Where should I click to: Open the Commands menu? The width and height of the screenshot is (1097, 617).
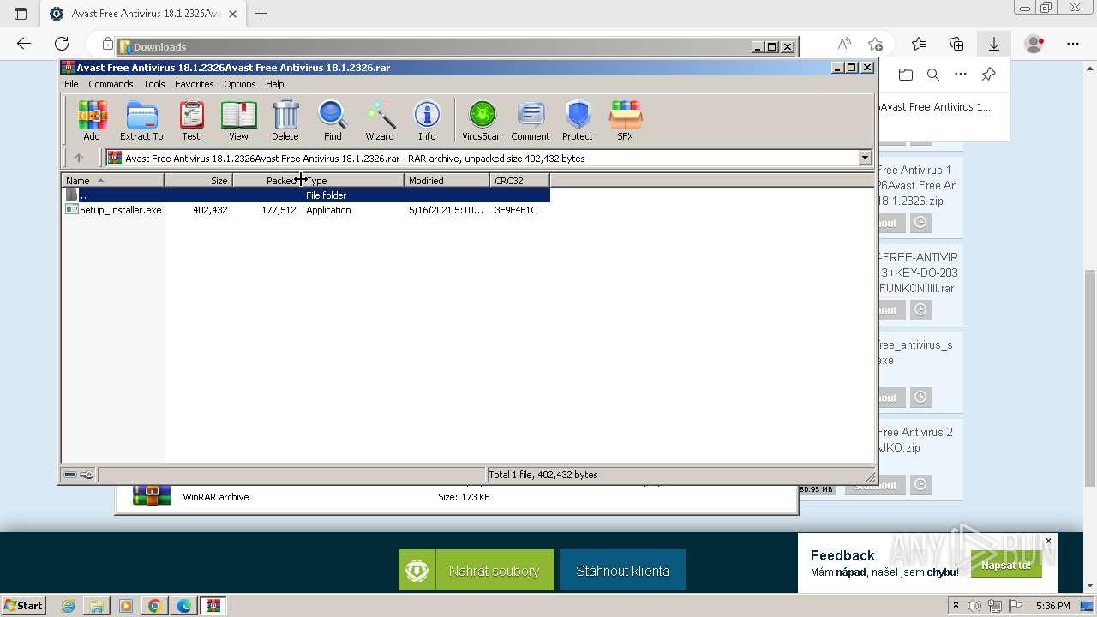111,84
